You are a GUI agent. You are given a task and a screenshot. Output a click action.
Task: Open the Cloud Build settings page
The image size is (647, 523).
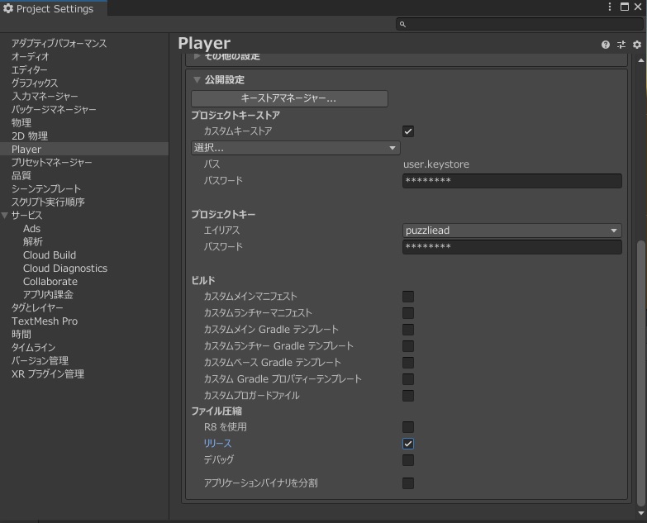50,255
